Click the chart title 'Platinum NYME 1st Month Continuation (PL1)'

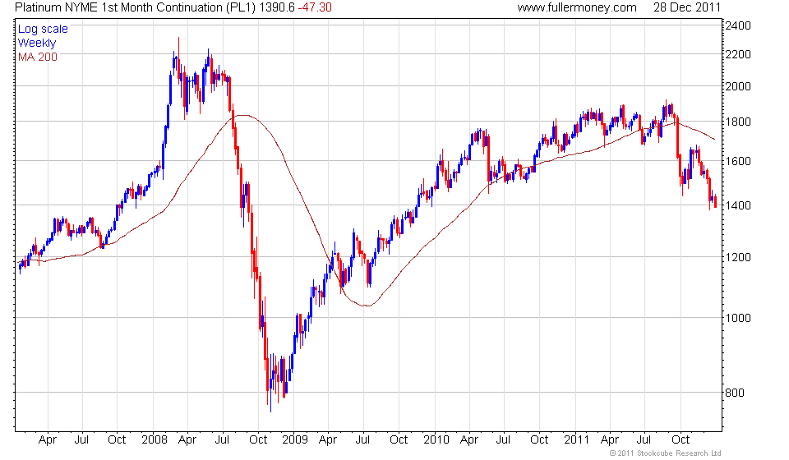coord(136,7)
